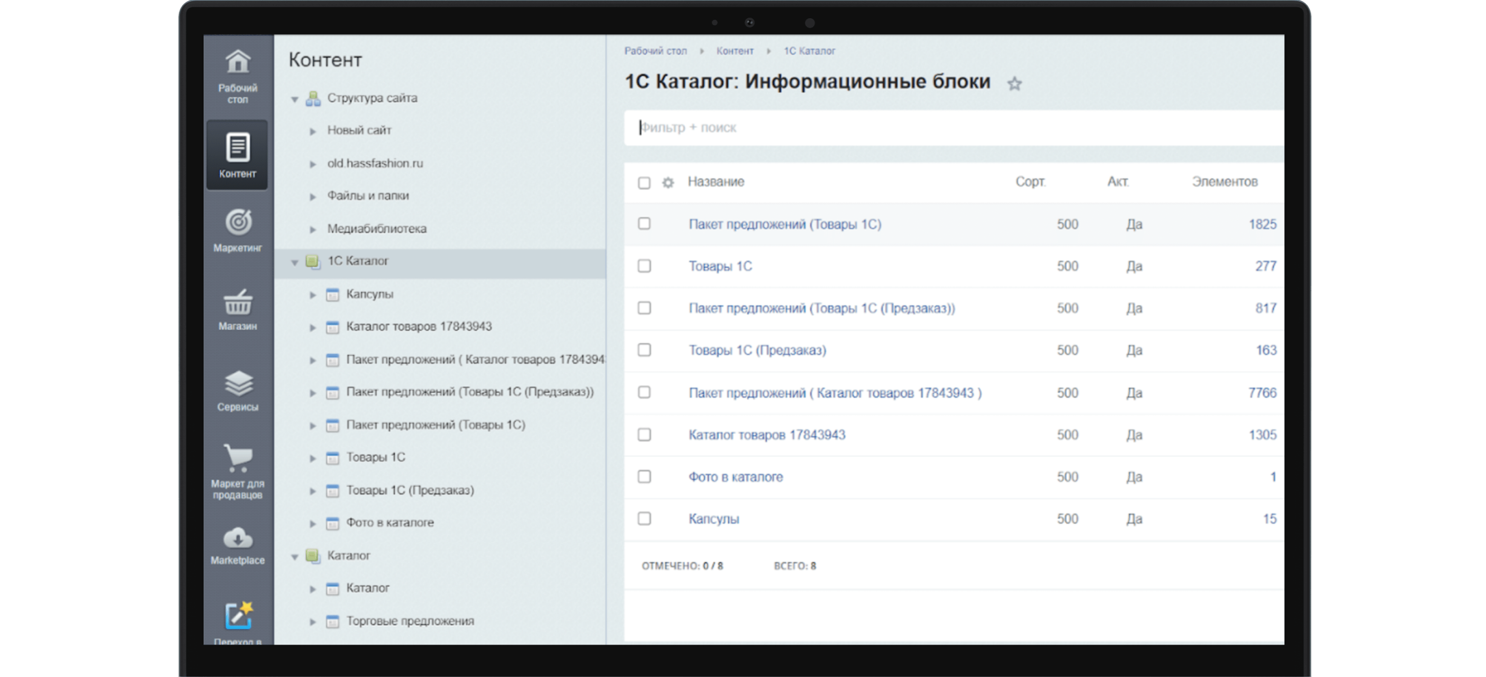Sort table by Элементов column header
1486x677 pixels.
click(x=1224, y=182)
